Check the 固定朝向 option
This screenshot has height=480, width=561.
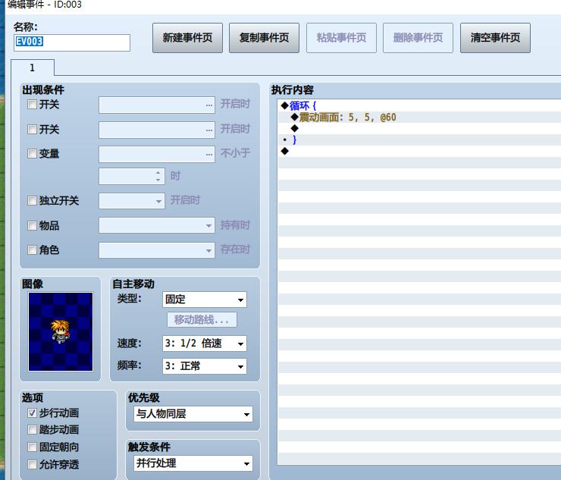32,447
